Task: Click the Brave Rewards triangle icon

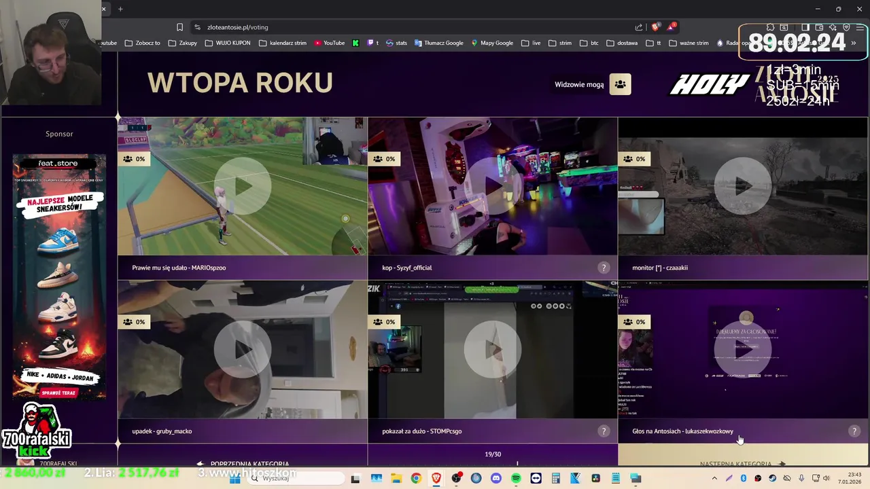Action: coord(672,27)
